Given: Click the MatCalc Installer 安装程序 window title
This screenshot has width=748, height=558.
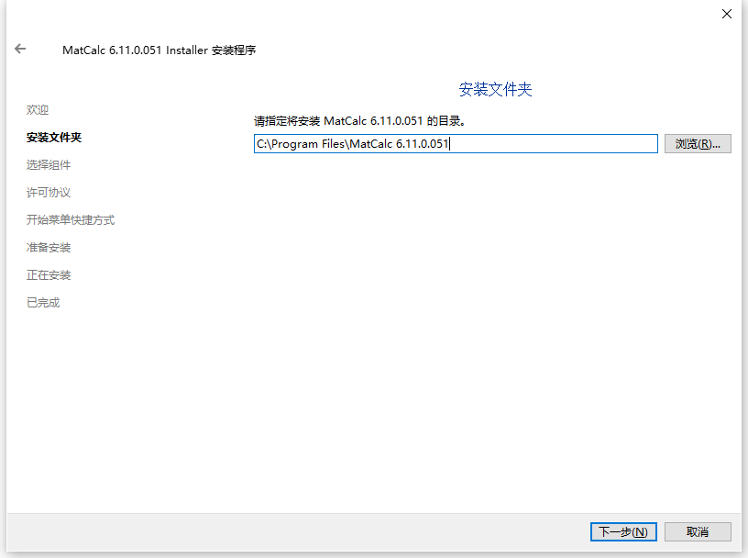Looking at the screenshot, I should (x=159, y=50).
